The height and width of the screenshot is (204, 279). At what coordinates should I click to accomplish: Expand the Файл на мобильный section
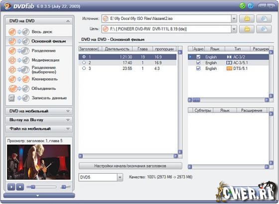click(68, 129)
